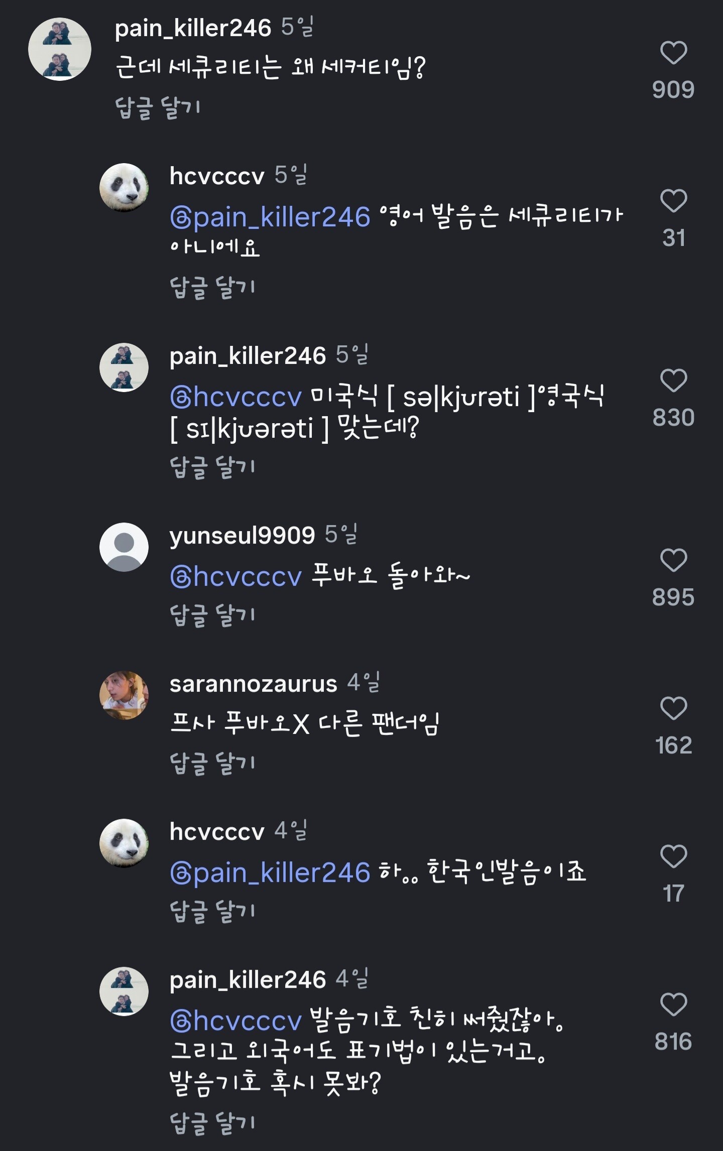Open the sarannozaurus username

pyautogui.click(x=253, y=684)
